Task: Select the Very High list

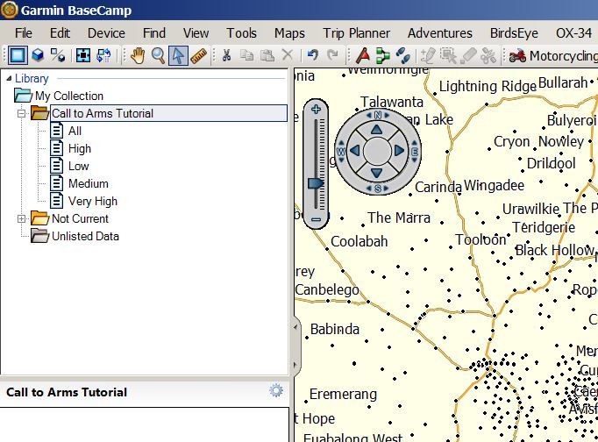Action: (x=93, y=201)
